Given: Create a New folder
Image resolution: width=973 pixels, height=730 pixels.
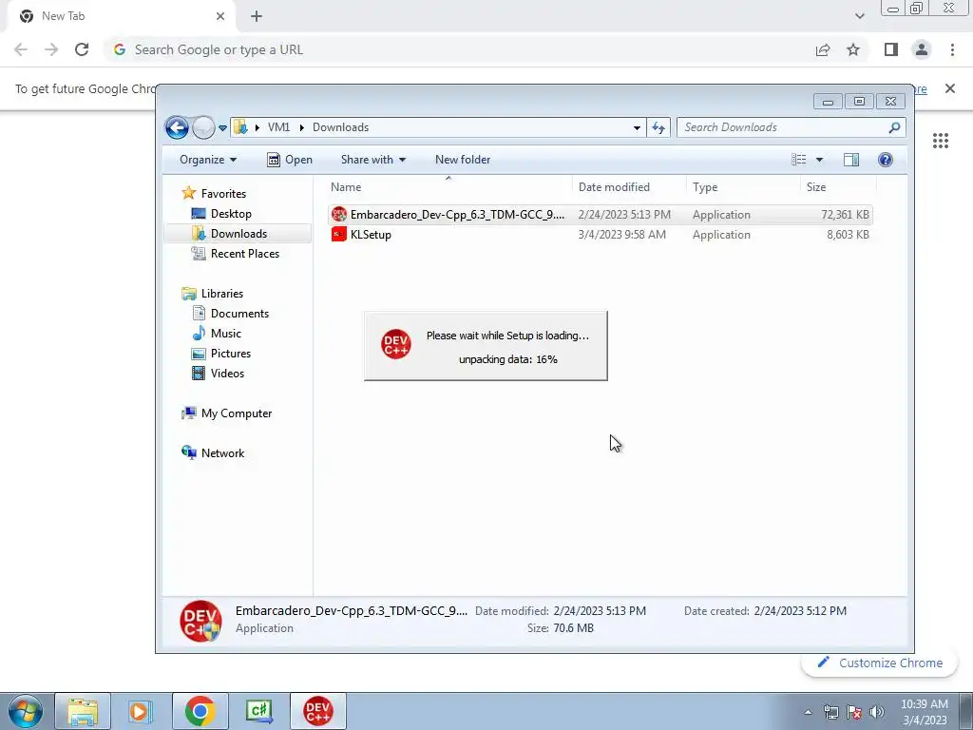Looking at the screenshot, I should (x=463, y=160).
